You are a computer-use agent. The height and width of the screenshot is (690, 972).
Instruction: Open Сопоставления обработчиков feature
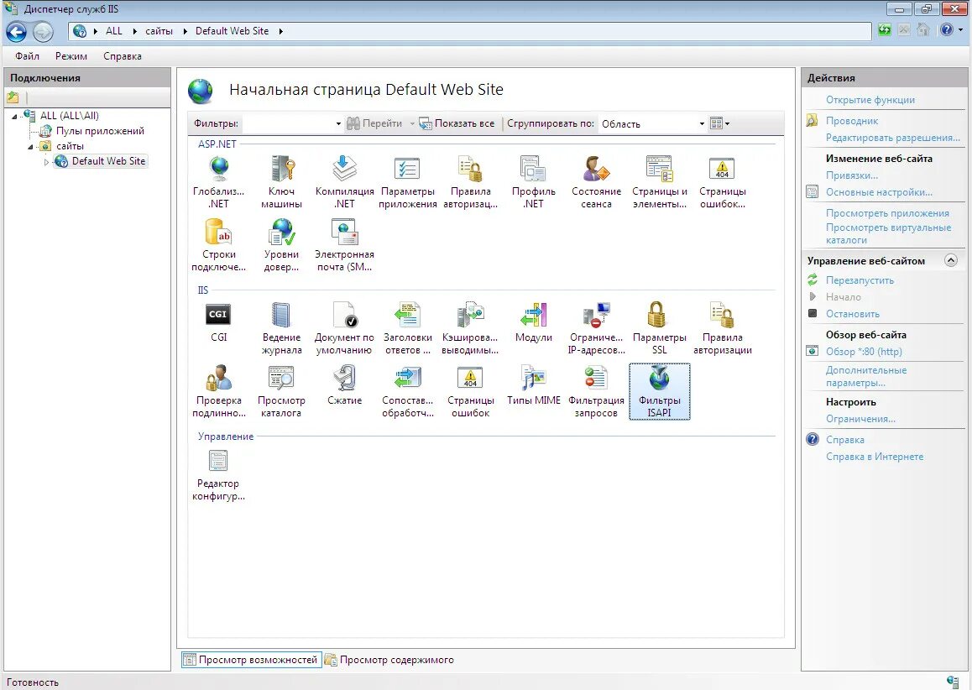[407, 391]
